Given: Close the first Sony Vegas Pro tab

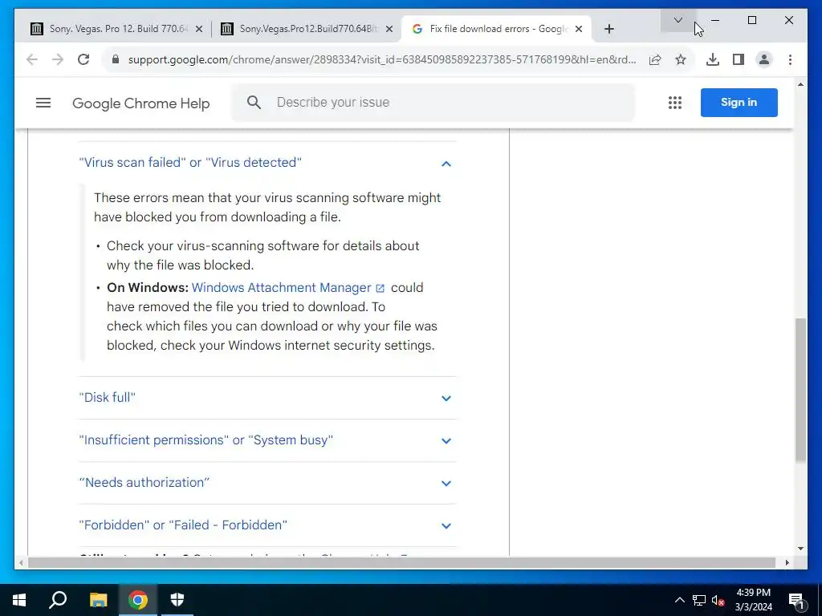Looking at the screenshot, I should (x=199, y=29).
